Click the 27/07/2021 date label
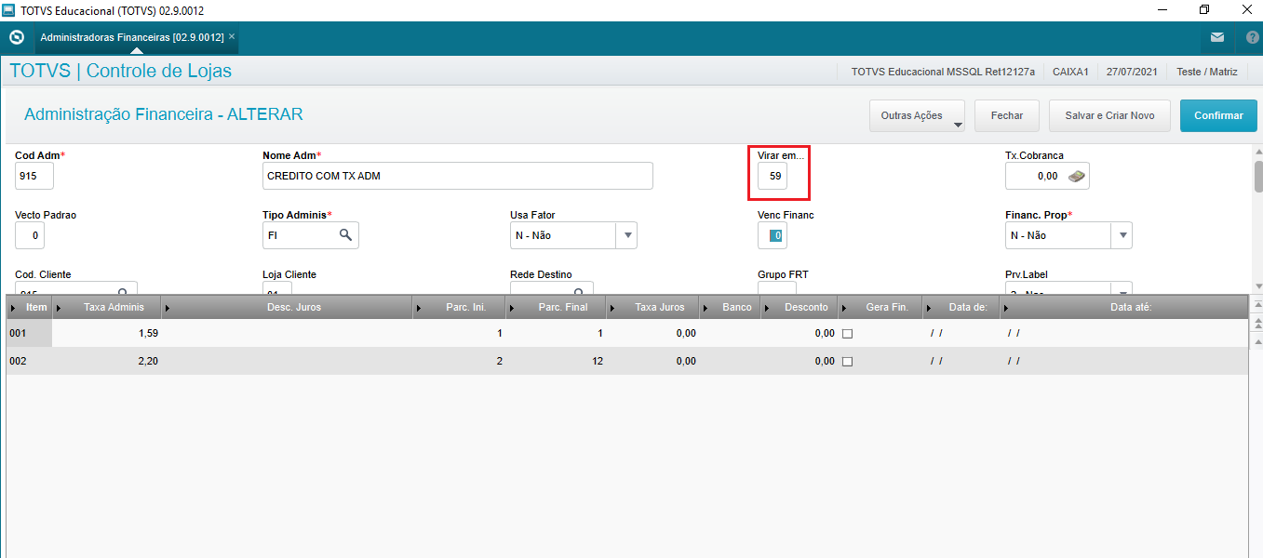The width and height of the screenshot is (1263, 558). tap(1132, 72)
